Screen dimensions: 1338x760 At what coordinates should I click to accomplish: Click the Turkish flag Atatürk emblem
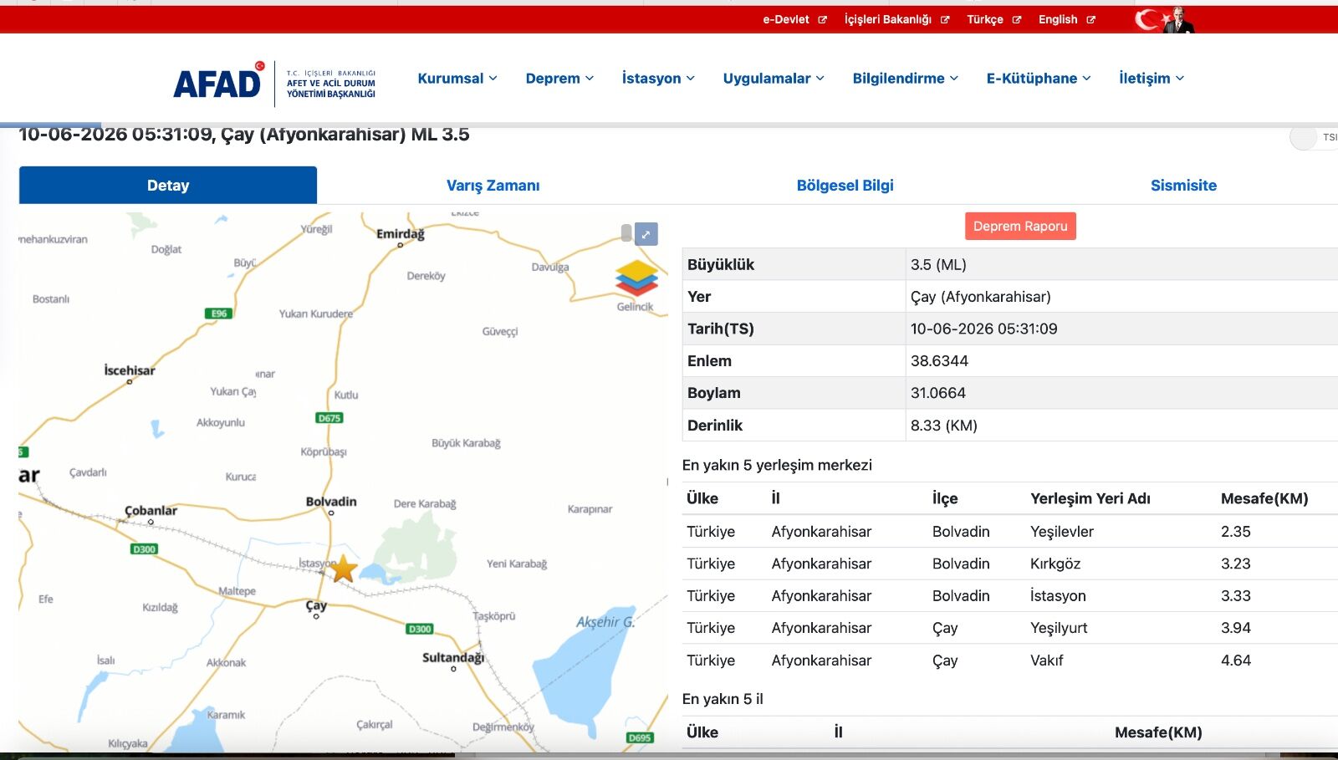click(x=1164, y=19)
